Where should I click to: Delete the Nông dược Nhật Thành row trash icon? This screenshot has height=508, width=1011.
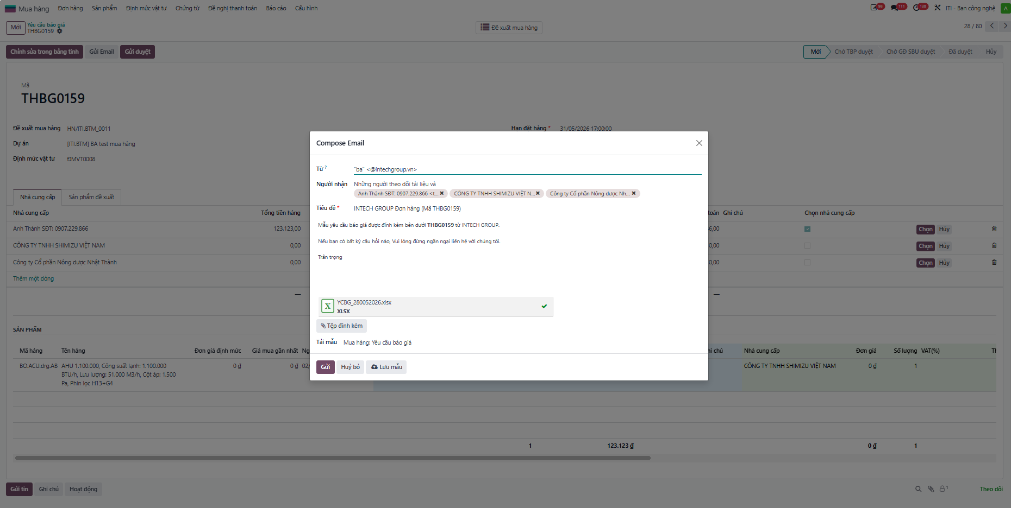[x=994, y=263]
